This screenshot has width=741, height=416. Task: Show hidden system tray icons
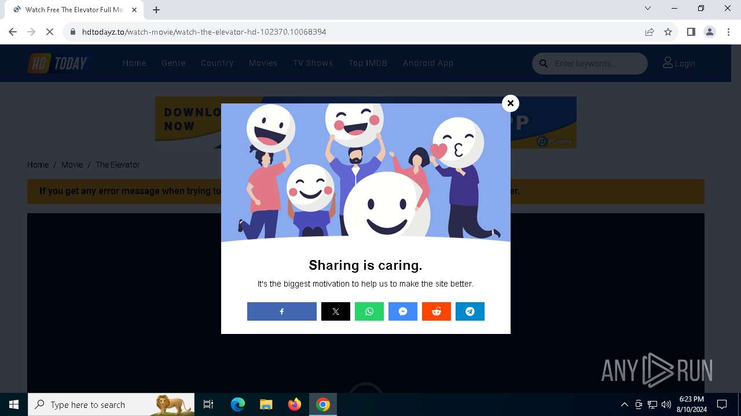624,404
